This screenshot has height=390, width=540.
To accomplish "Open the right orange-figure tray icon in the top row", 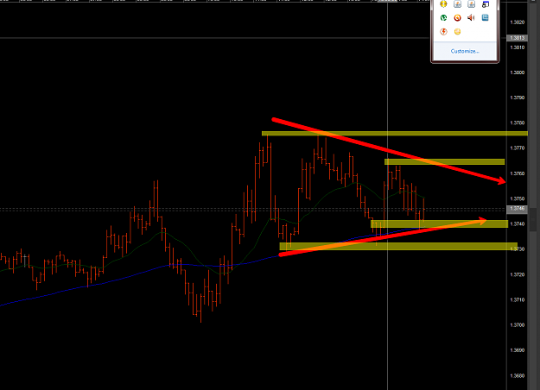I will pyautogui.click(x=471, y=4).
